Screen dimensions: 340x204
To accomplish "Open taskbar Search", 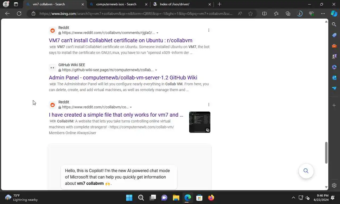I will (x=141, y=198).
